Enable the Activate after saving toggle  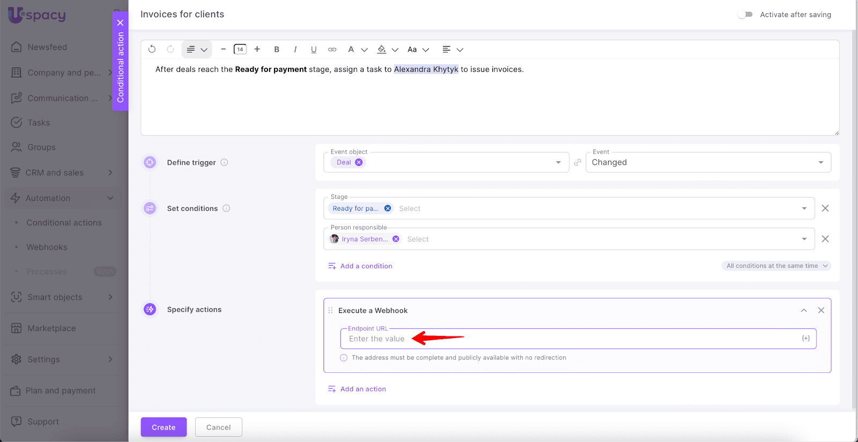745,14
